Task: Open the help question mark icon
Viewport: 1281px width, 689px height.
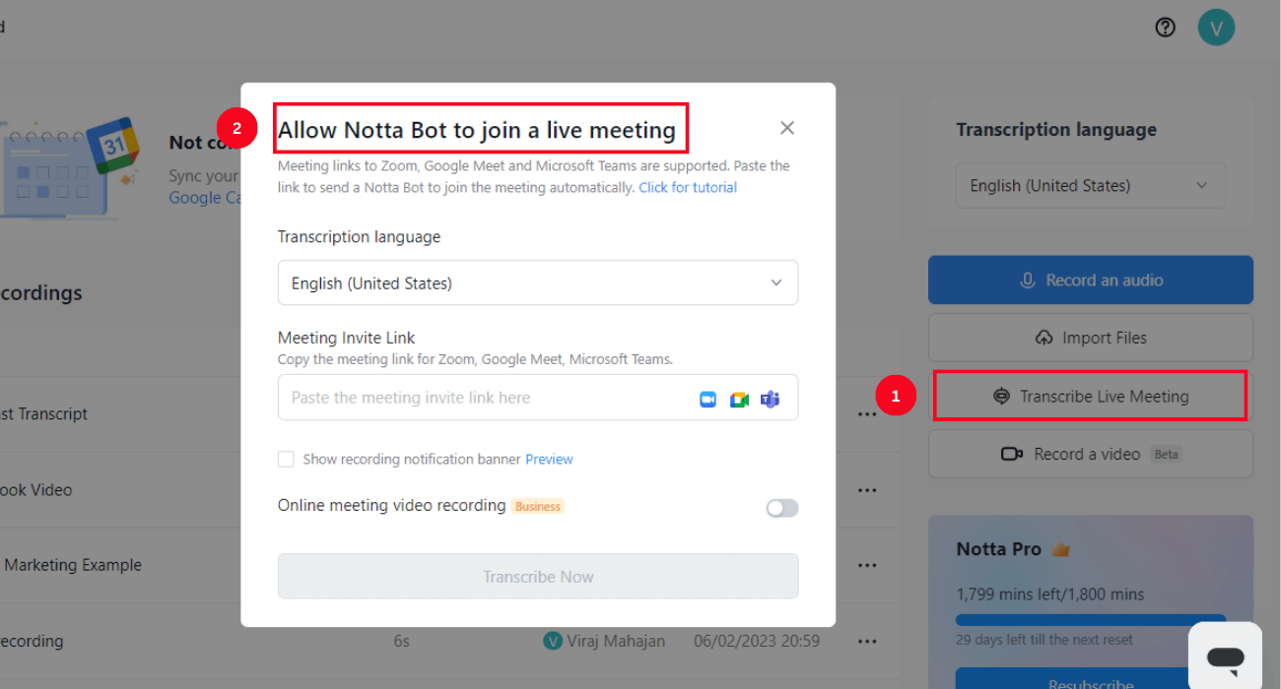Action: click(1166, 28)
